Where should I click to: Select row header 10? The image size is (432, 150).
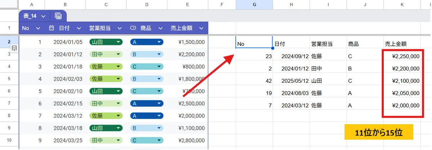click(x=9, y=140)
